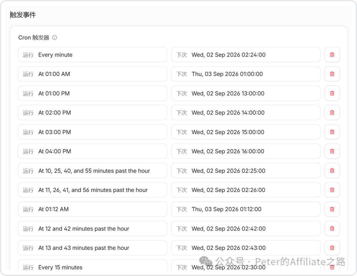Delete the At 03:00 PM trigger

tap(332, 132)
